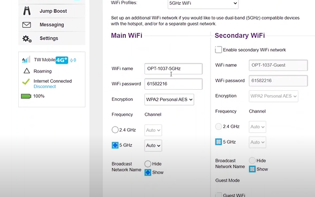Enable secondary WiFi network checkbox
315x197 pixels.
219,50
